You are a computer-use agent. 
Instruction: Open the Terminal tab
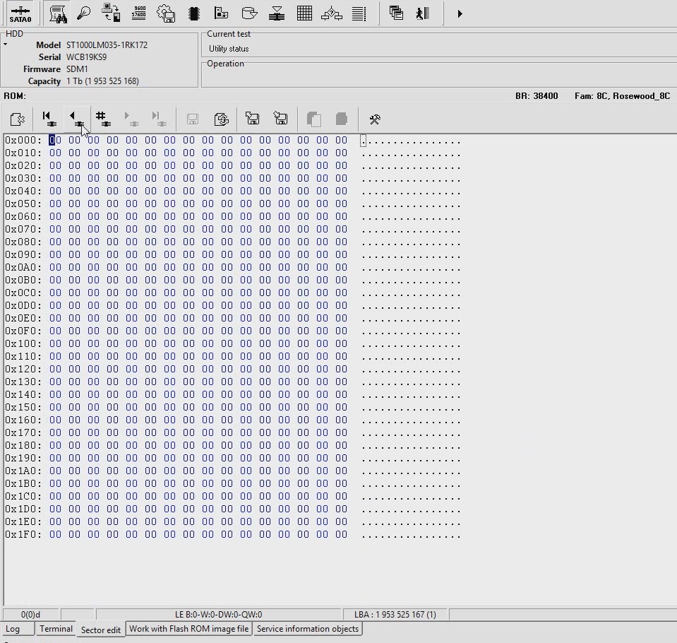pyautogui.click(x=56, y=629)
